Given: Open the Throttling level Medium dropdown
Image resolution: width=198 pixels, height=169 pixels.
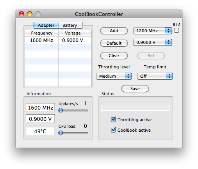Looking at the screenshot, I should [x=114, y=76].
